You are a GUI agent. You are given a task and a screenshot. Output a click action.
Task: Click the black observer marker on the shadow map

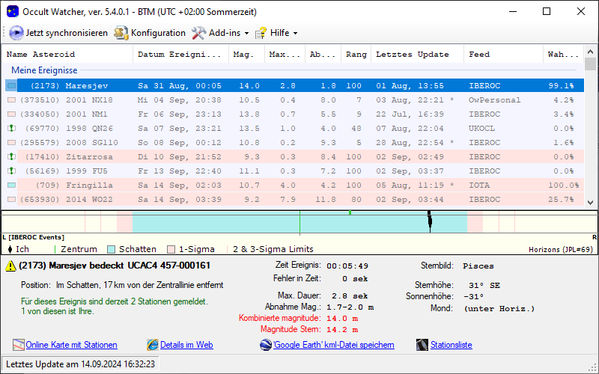pos(430,220)
